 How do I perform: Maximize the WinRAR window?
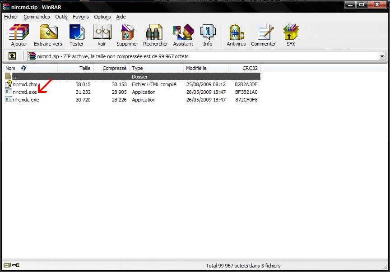coord(362,5)
